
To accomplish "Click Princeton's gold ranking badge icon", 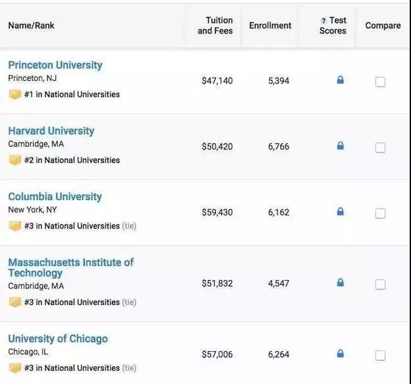I will (x=14, y=94).
